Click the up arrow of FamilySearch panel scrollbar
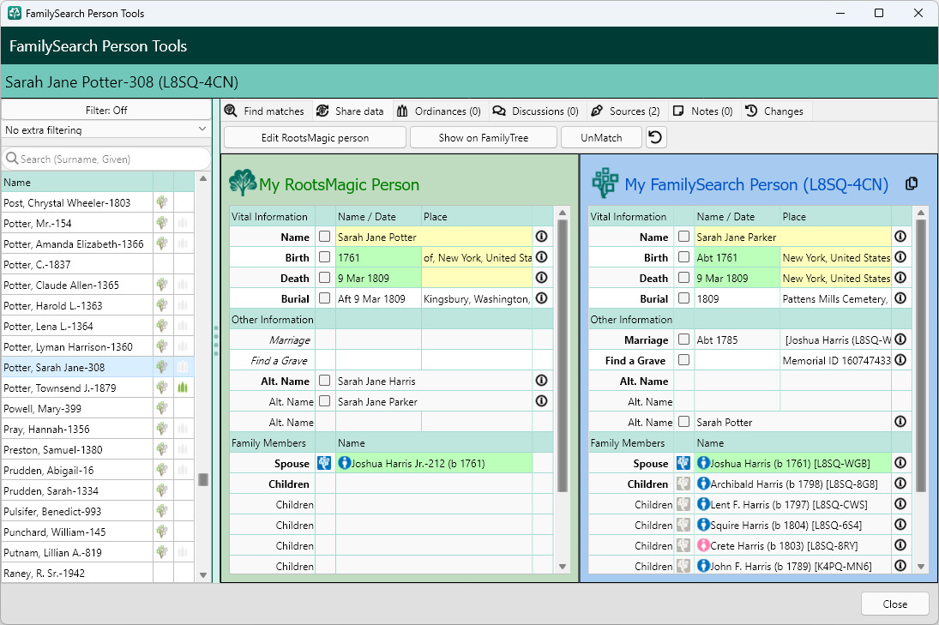Viewport: 939px width, 625px height. click(x=921, y=213)
